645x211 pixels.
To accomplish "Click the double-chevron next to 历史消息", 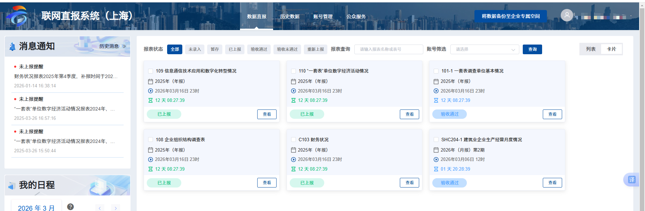I will pos(124,46).
